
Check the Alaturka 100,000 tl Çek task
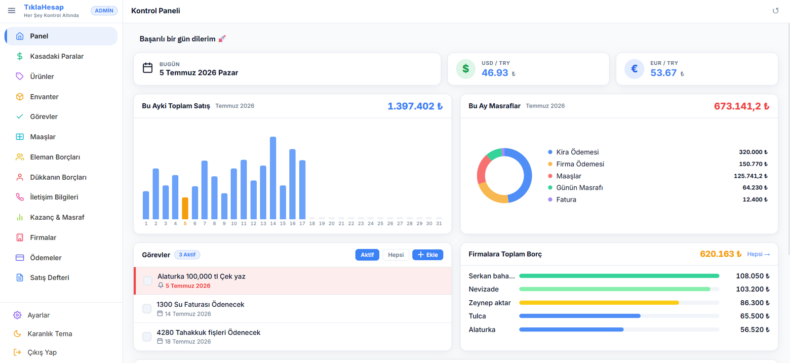click(x=148, y=281)
